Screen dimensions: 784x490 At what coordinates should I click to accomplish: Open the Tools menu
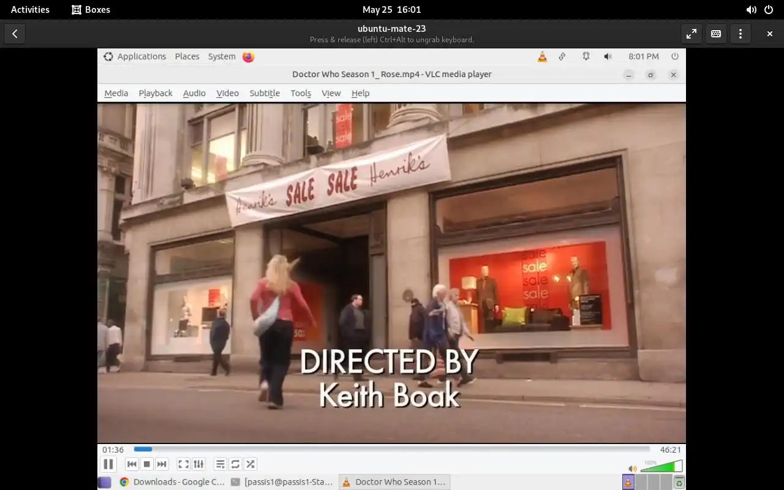point(301,93)
